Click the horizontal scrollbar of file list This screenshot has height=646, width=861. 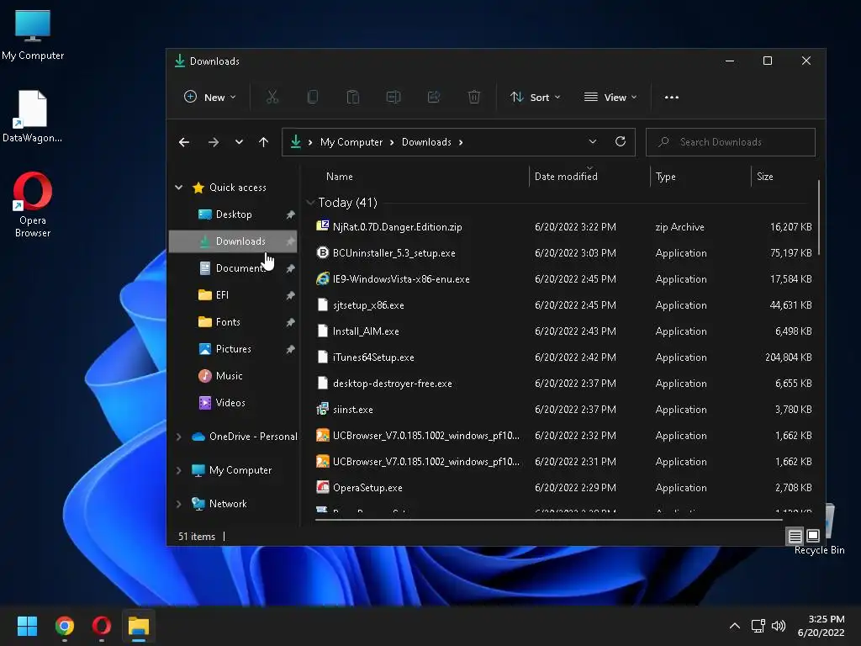pyautogui.click(x=548, y=519)
